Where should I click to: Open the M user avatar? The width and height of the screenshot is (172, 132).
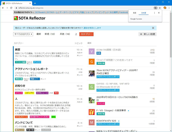91,122
